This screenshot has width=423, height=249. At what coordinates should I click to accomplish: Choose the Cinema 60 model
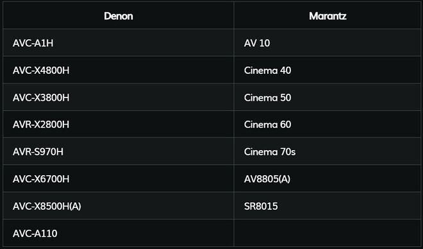pyautogui.click(x=328, y=125)
